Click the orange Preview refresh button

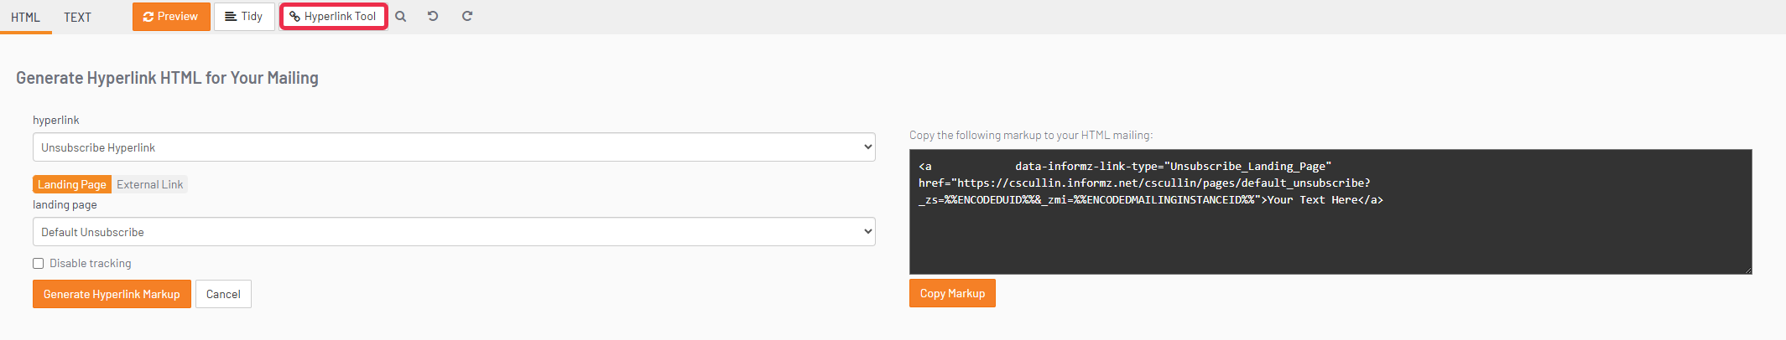click(x=171, y=17)
